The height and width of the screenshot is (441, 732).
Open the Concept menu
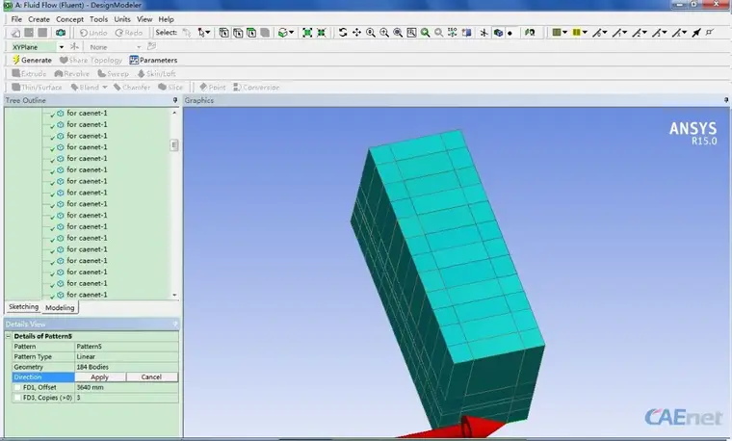(x=69, y=19)
